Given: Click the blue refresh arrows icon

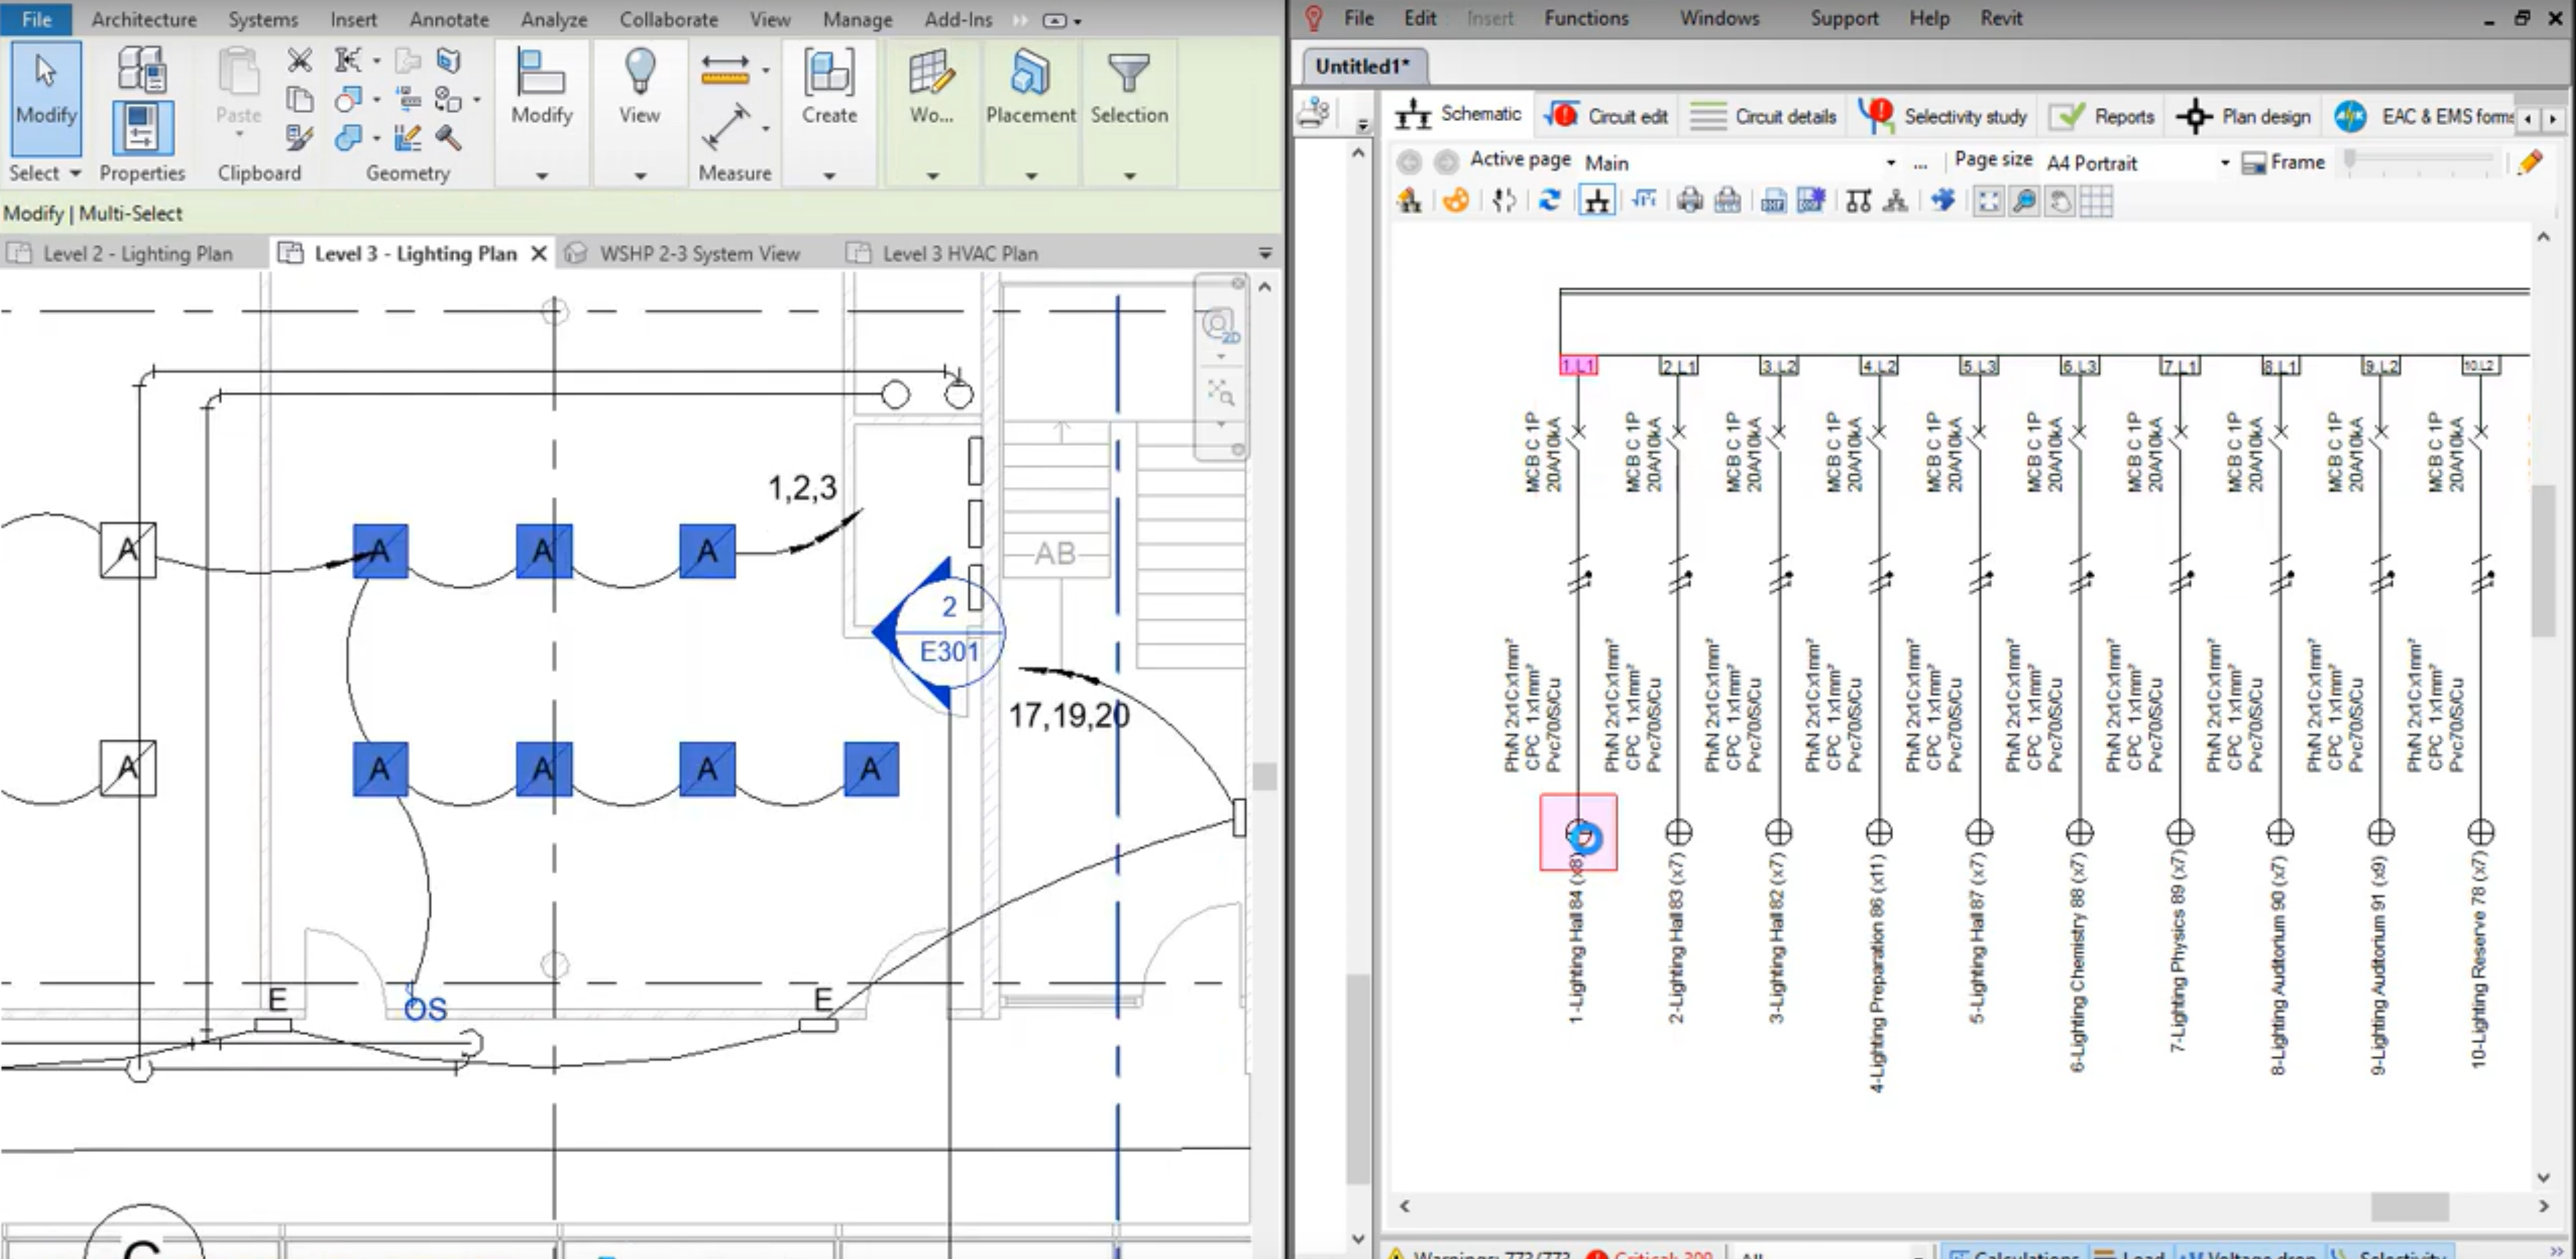Looking at the screenshot, I should pyautogui.click(x=1549, y=201).
